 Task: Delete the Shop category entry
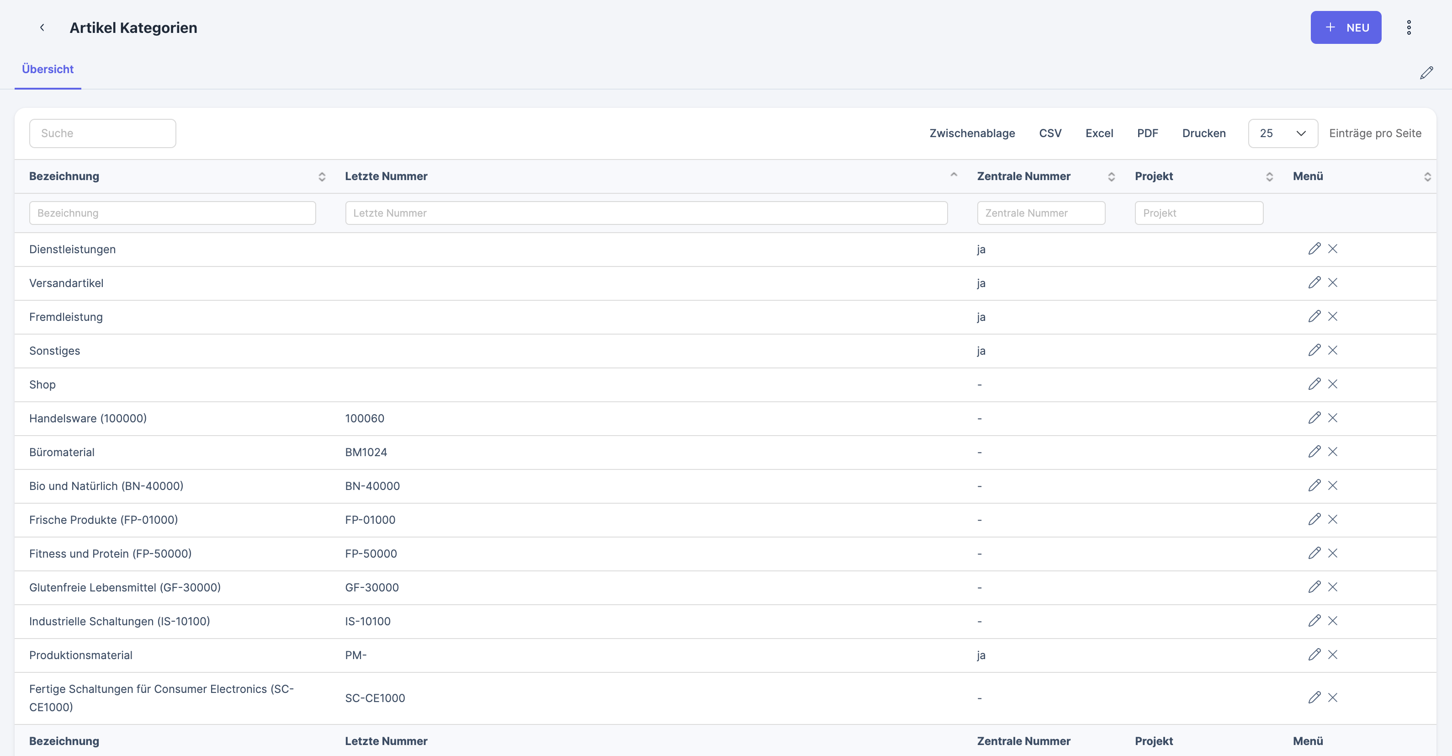[x=1332, y=384]
